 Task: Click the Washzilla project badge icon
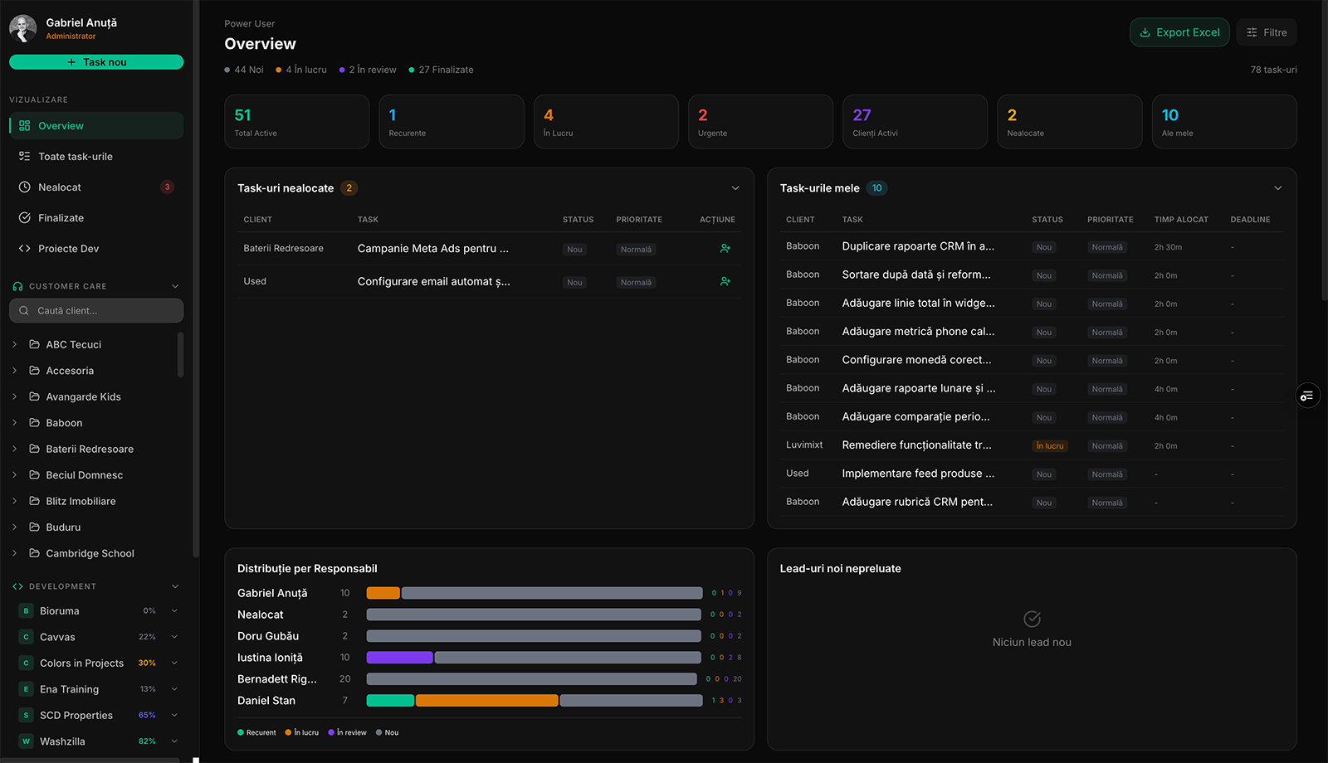(26, 741)
